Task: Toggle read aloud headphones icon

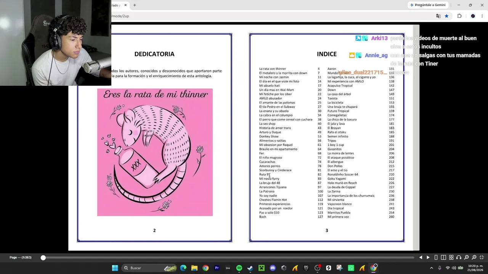Action: 459,258
